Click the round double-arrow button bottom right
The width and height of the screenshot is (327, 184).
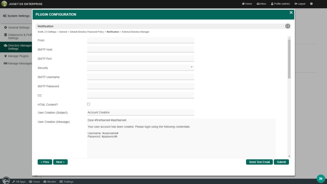321,179
